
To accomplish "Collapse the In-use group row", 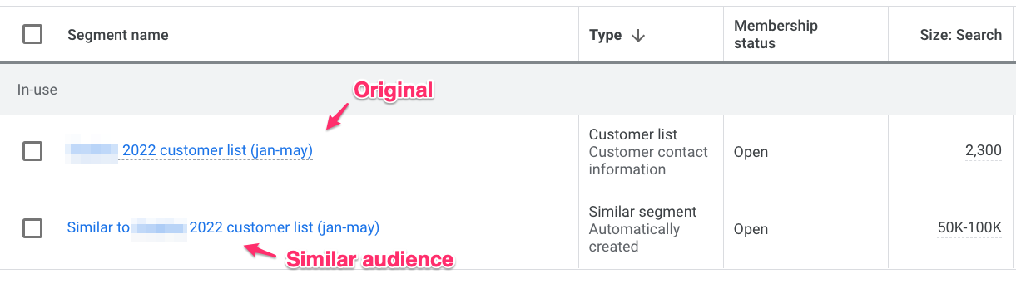I will pyautogui.click(x=508, y=89).
